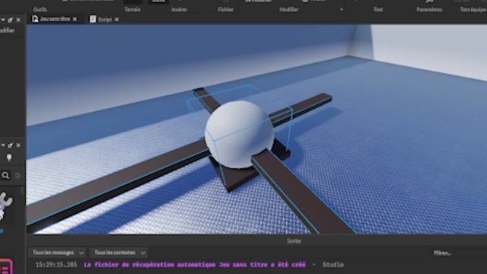This screenshot has width=487, height=274.
Task: Click the script document icon on Script tab
Action: [x=93, y=19]
